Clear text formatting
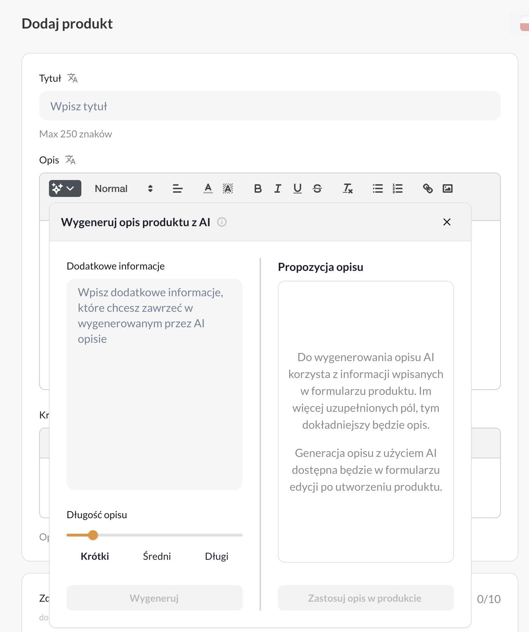Screen dimensions: 529x632 [x=348, y=188]
